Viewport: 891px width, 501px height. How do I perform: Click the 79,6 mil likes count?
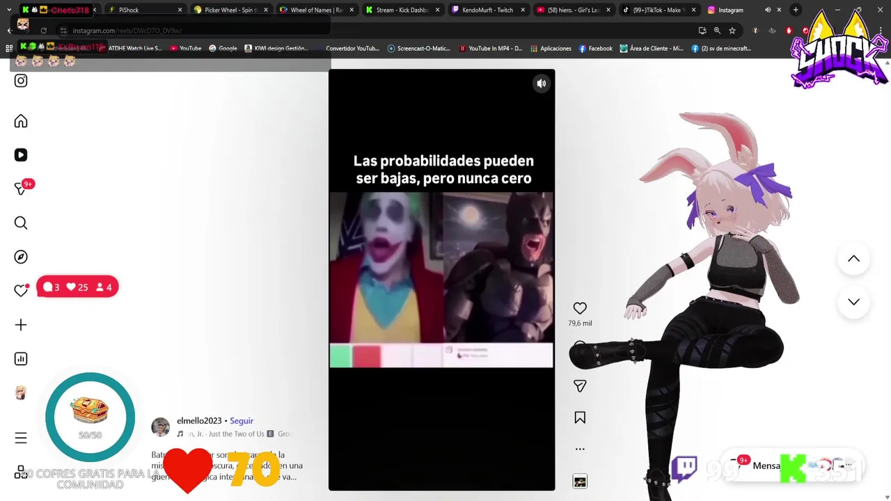point(580,324)
